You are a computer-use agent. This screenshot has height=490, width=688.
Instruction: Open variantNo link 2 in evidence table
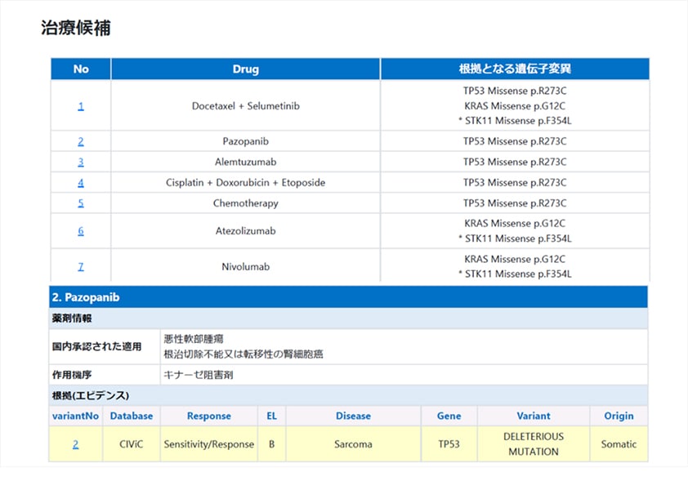pyautogui.click(x=76, y=444)
